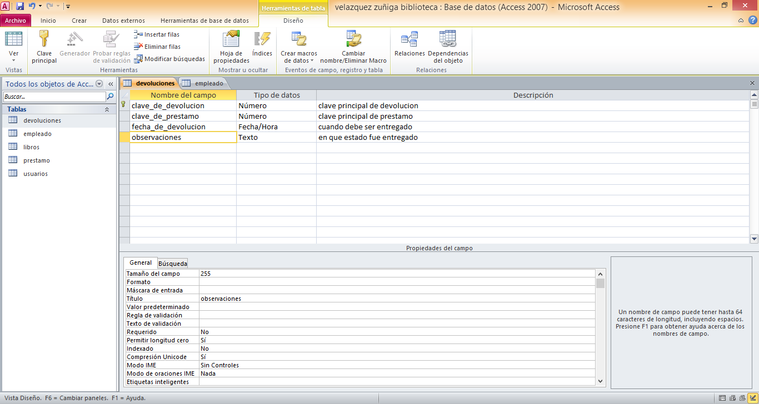Screen dimensions: 759x404
Task: Click the Texto data type cell
Action: (276, 137)
